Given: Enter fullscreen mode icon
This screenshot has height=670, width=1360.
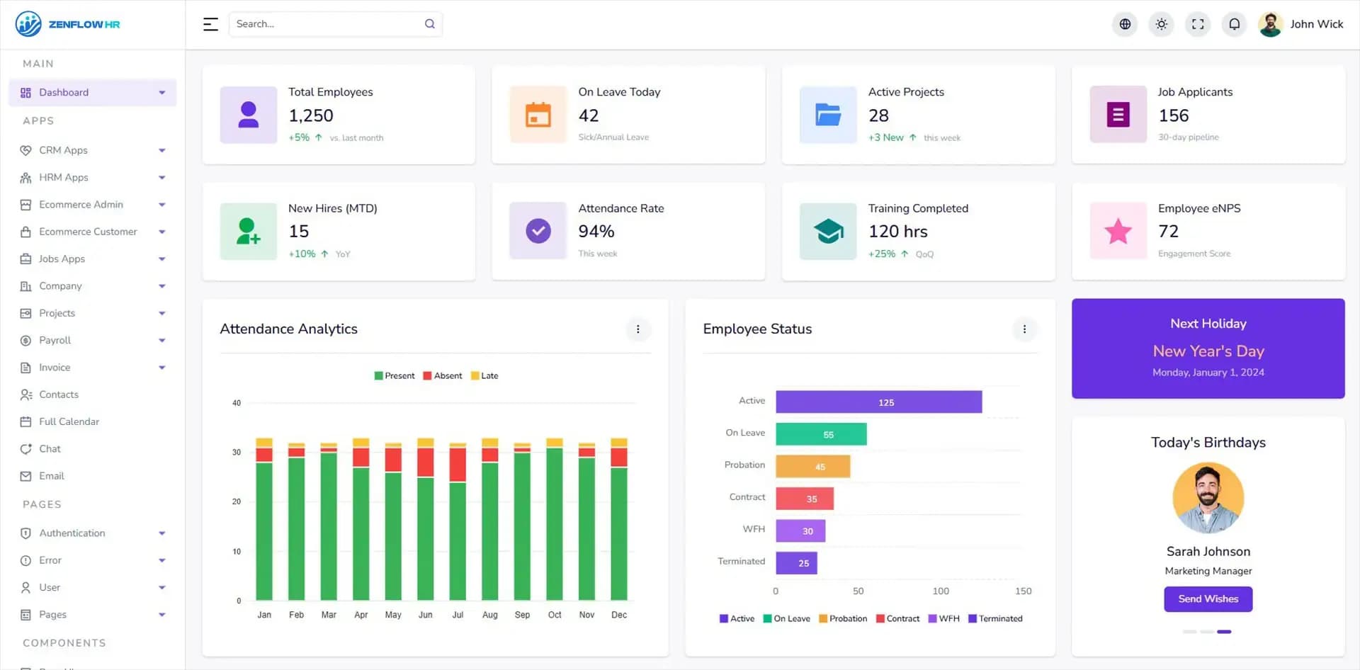Looking at the screenshot, I should (x=1198, y=24).
